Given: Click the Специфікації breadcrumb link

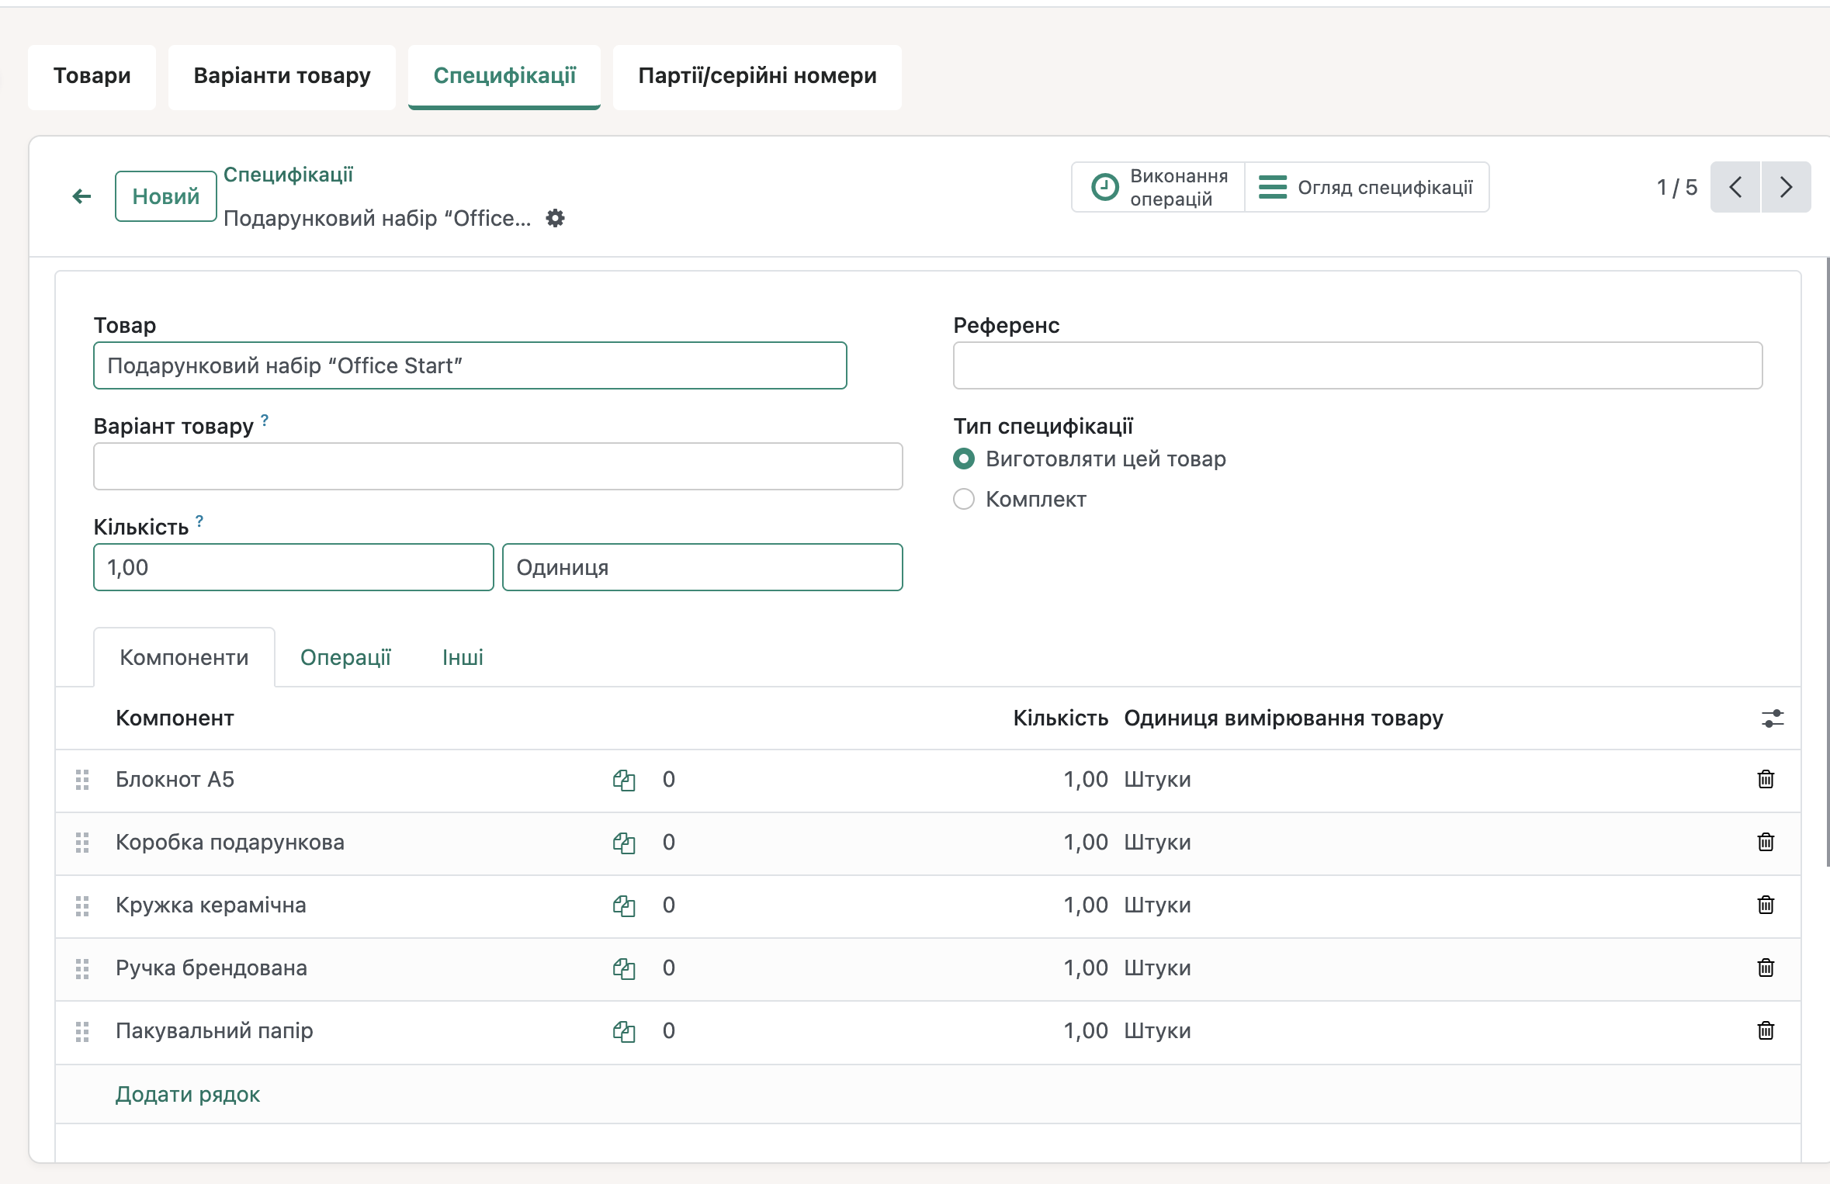Looking at the screenshot, I should tap(288, 175).
